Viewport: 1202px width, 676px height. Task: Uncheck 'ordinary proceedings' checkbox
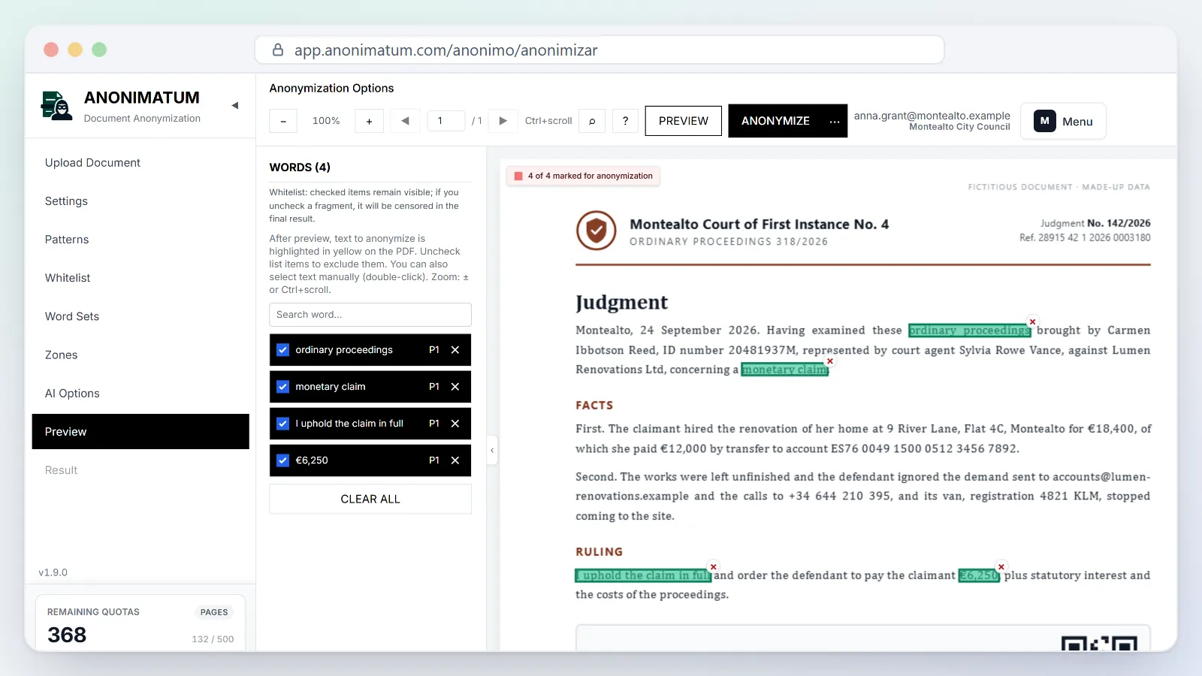pos(283,350)
